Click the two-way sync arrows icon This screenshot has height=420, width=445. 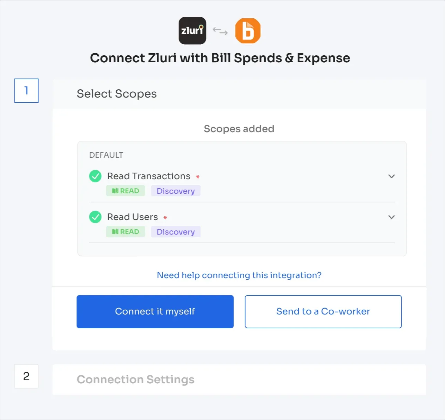(220, 31)
